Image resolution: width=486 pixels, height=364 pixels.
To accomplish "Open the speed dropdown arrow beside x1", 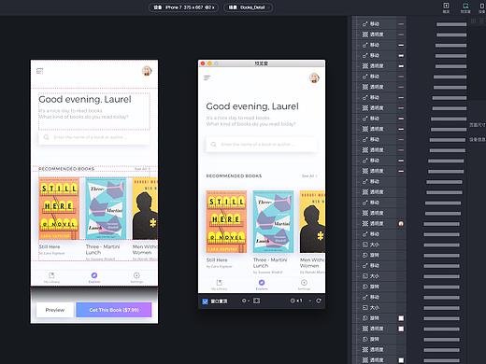I will pos(310,301).
